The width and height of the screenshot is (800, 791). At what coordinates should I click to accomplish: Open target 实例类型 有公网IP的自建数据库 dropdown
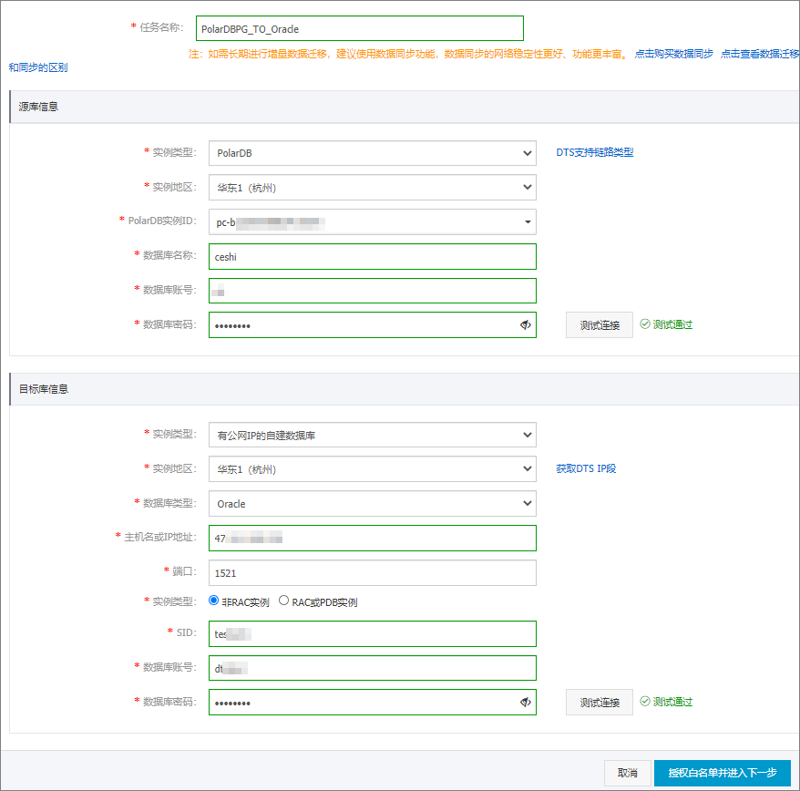pyautogui.click(x=373, y=435)
